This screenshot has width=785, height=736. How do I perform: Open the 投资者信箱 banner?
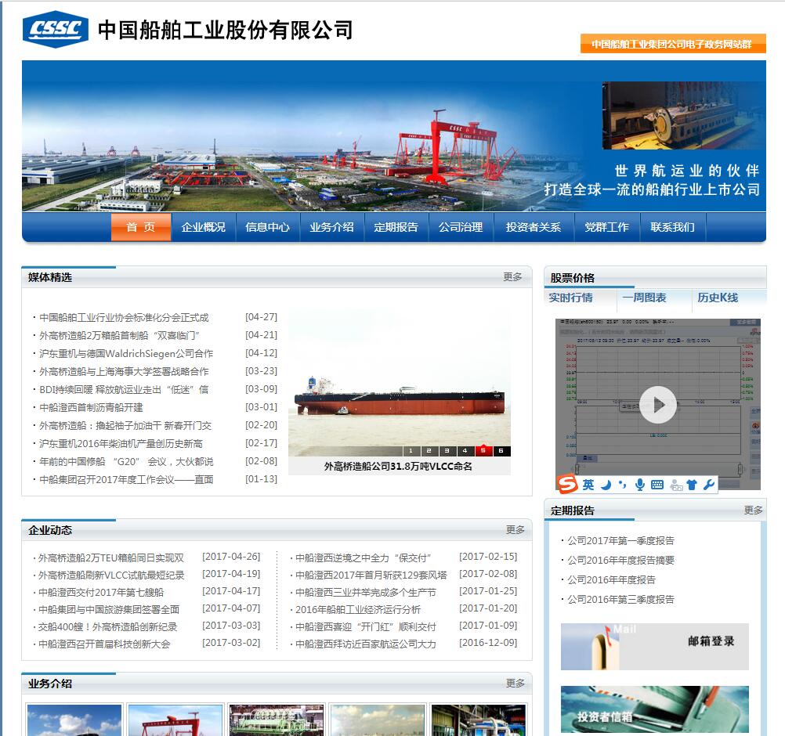654,709
